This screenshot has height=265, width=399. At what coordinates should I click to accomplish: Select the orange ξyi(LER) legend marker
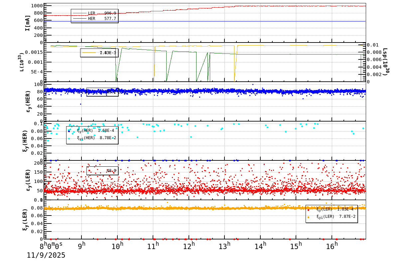(308, 217)
